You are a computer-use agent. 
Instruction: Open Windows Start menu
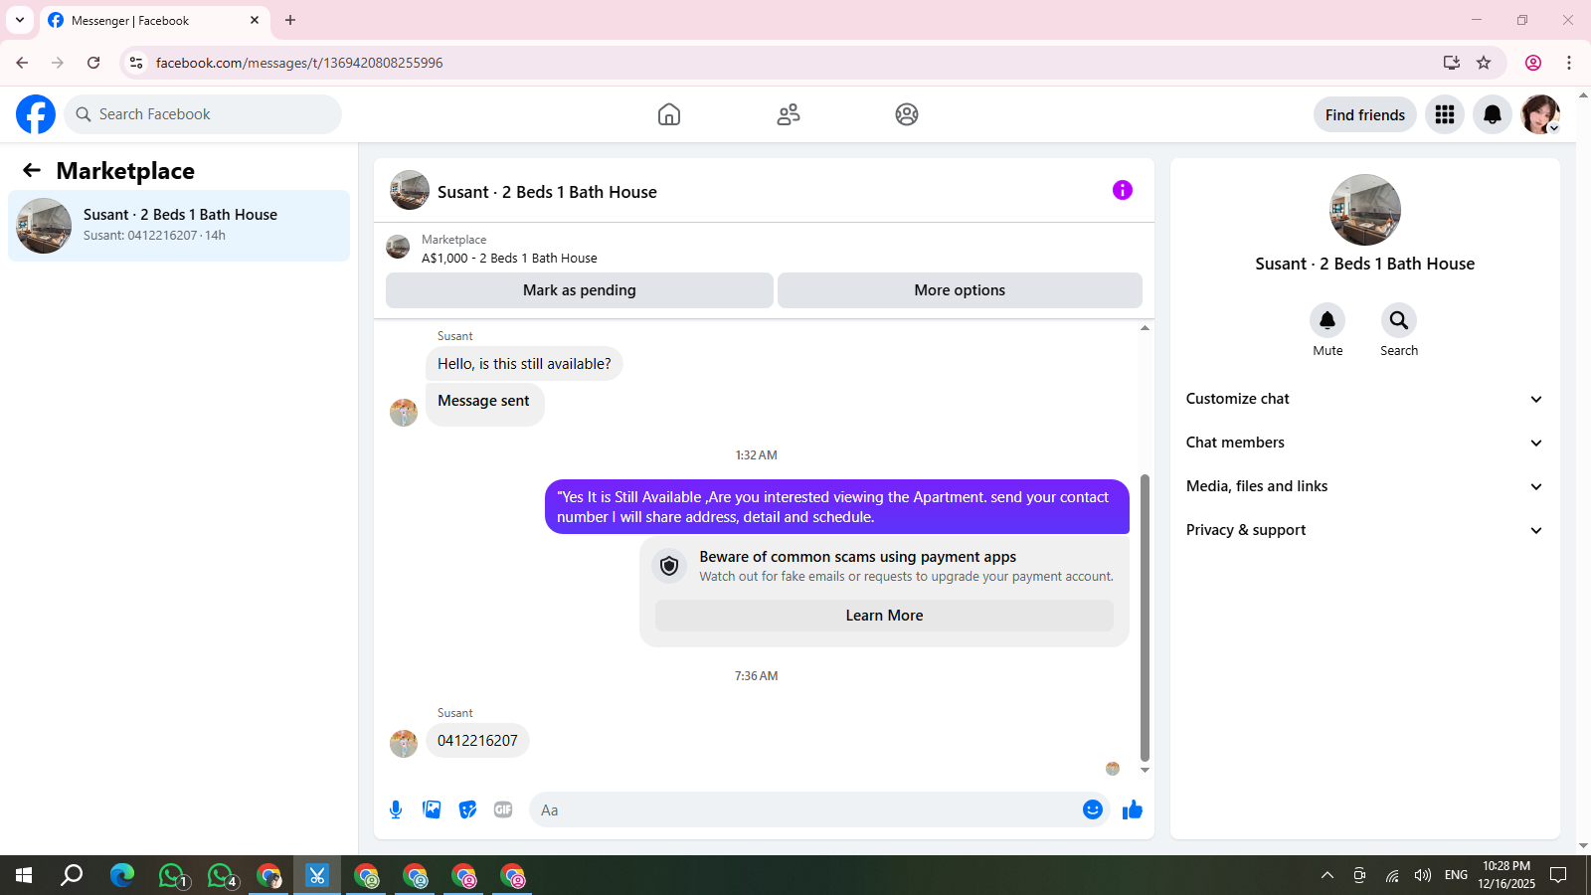pyautogui.click(x=24, y=875)
